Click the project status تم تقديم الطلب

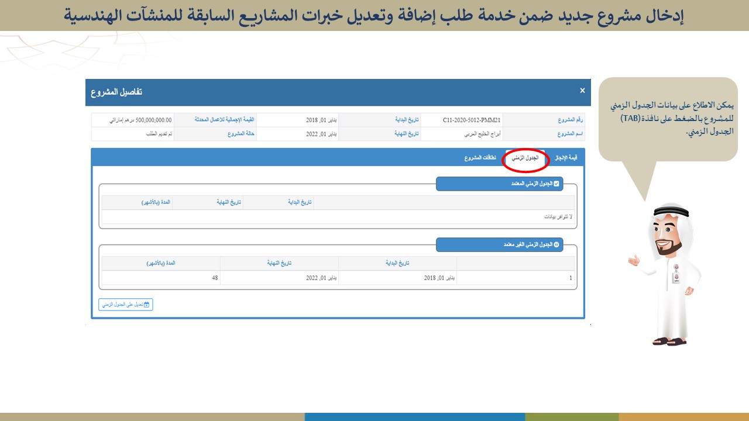pyautogui.click(x=159, y=134)
